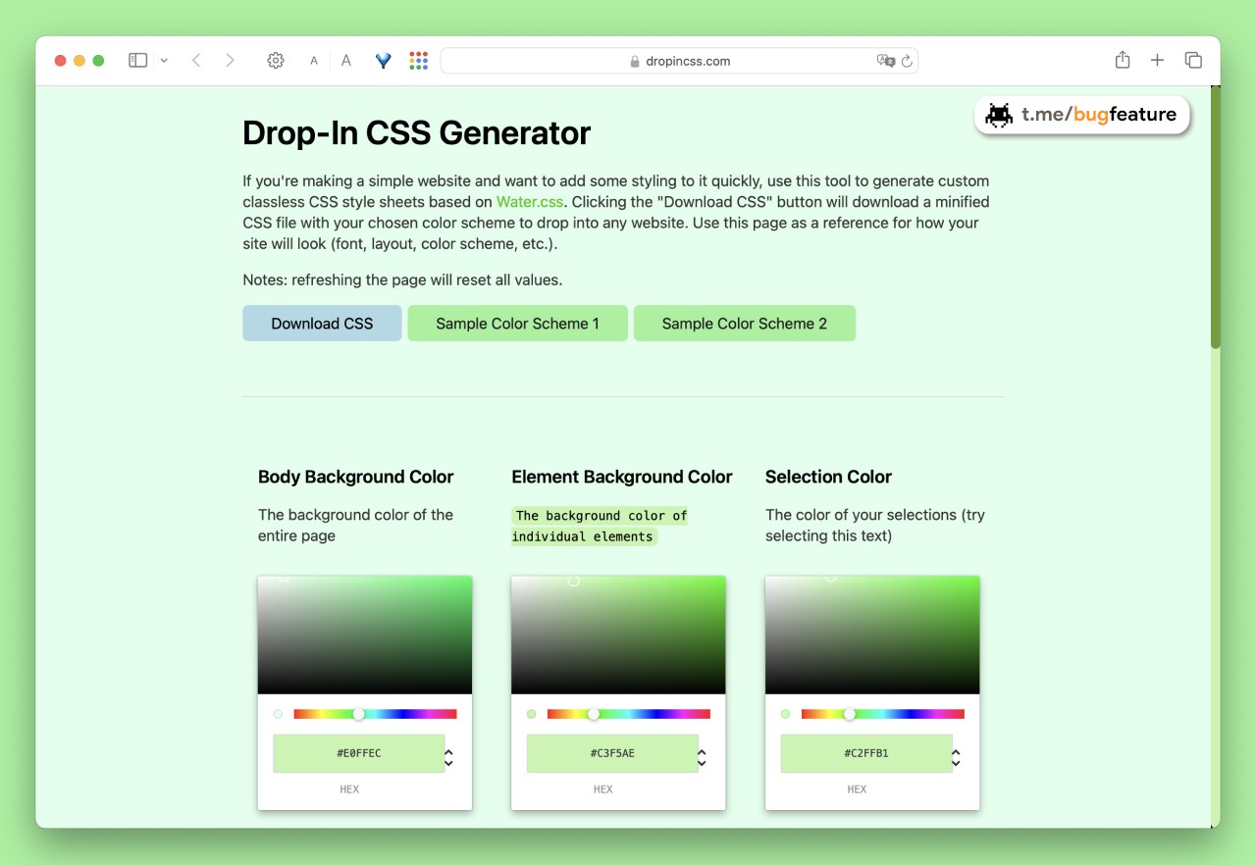Switch color format beside #C3F5AE field

pos(702,758)
